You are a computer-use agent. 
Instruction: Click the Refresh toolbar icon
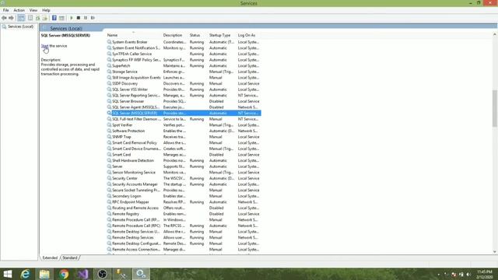[x=38, y=18]
